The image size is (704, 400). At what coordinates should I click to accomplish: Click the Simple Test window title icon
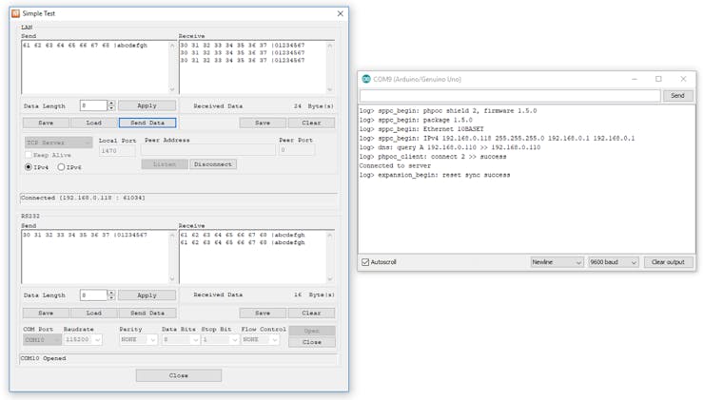coord(15,13)
